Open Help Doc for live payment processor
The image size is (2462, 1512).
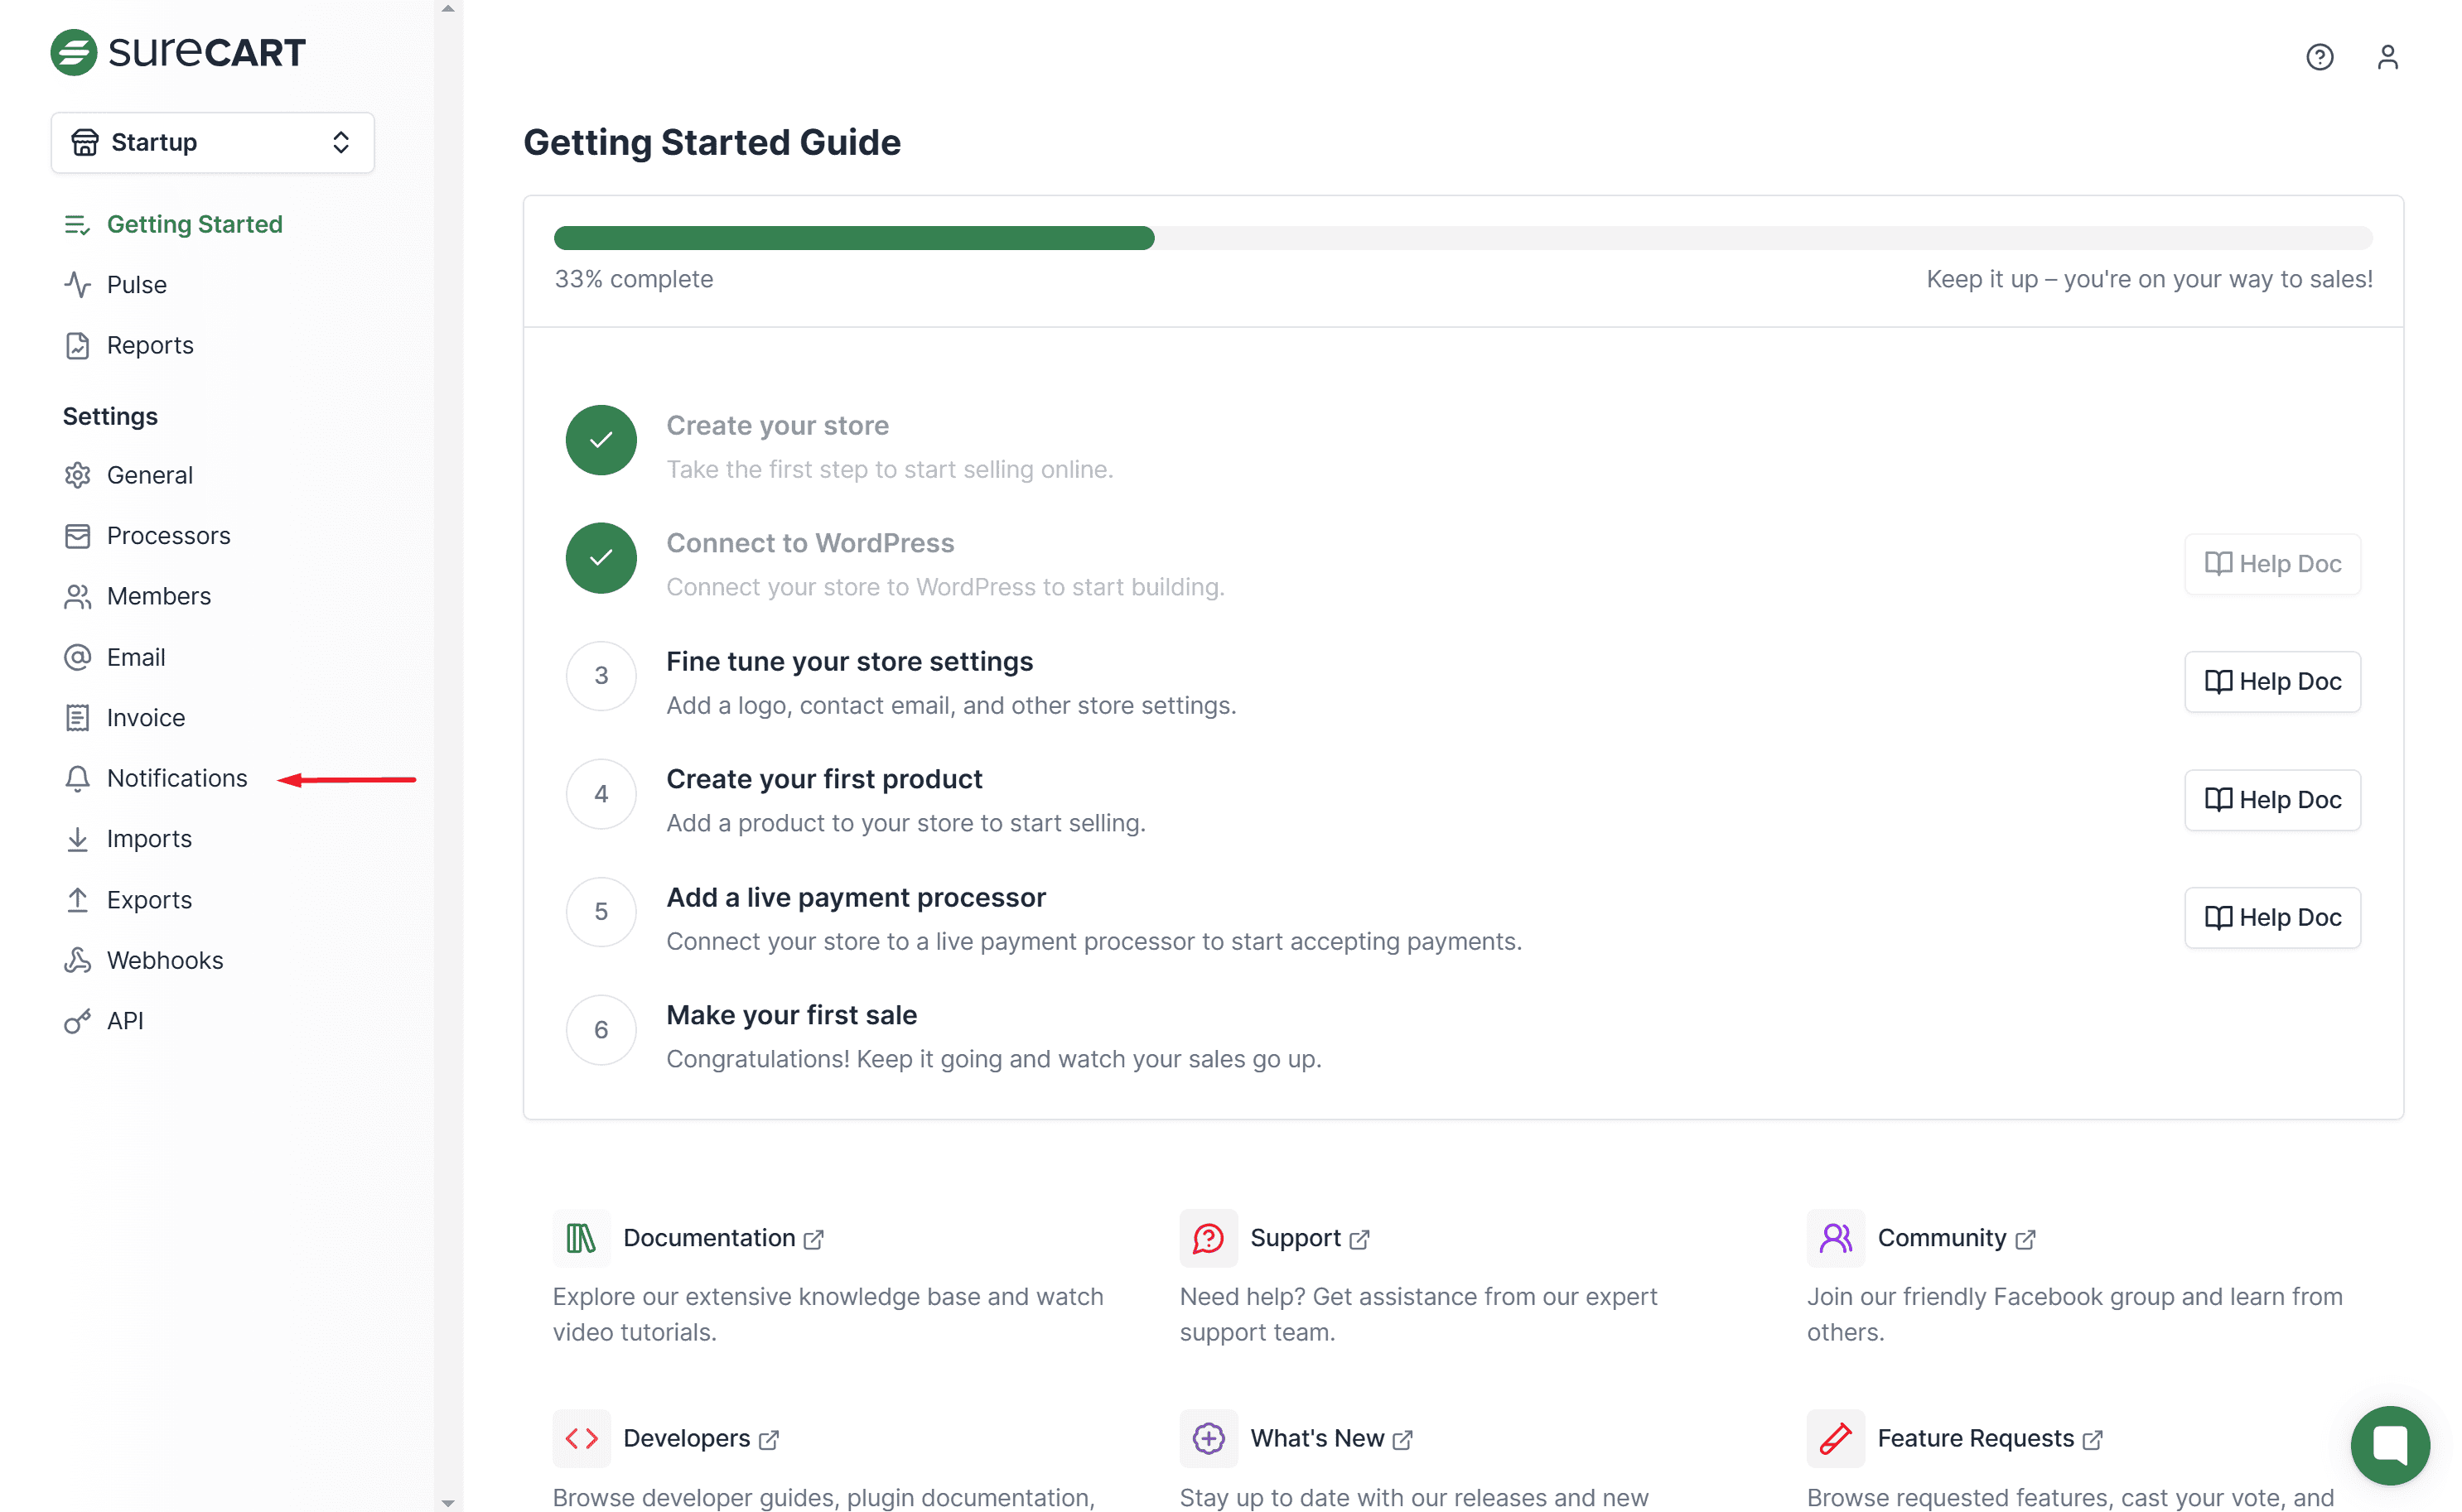2271,917
